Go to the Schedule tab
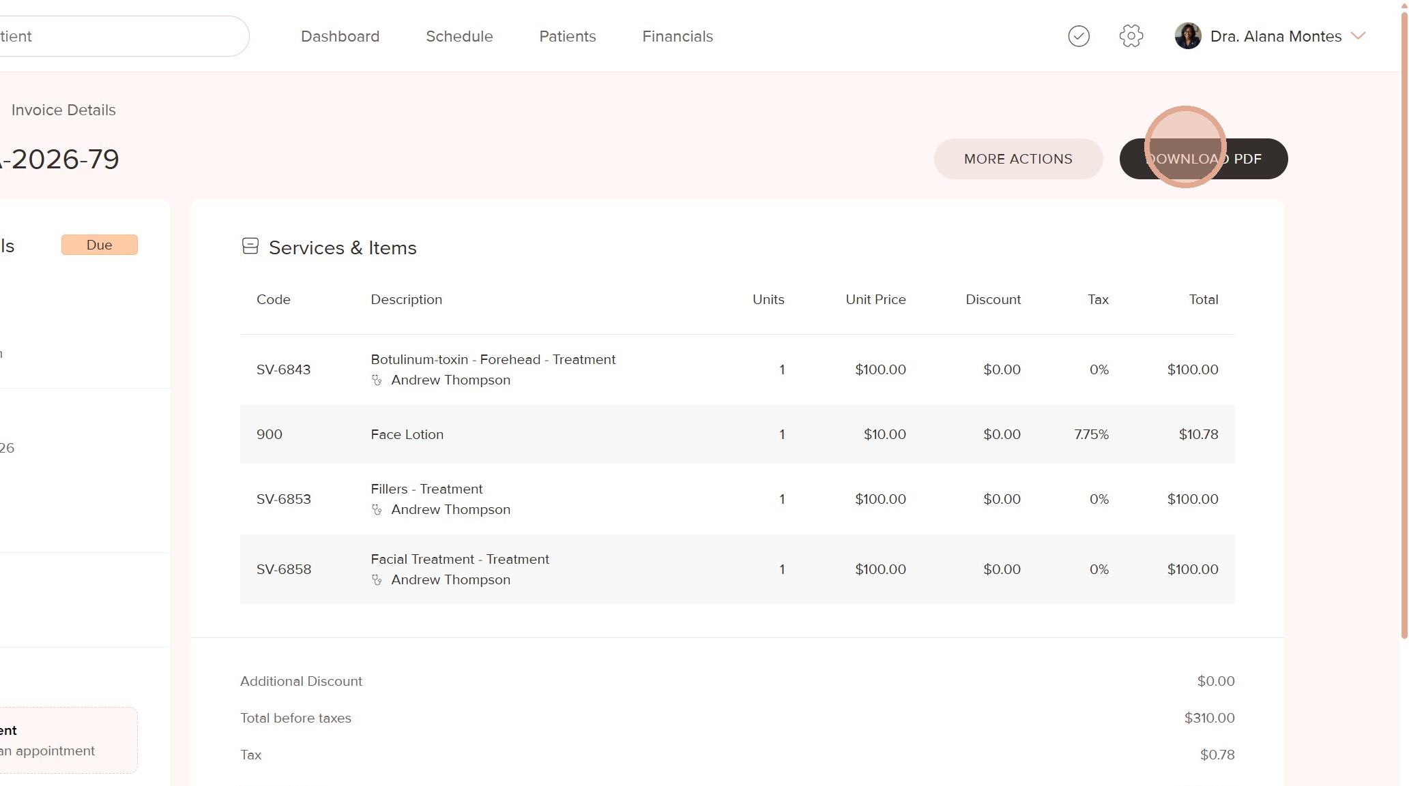 point(459,36)
